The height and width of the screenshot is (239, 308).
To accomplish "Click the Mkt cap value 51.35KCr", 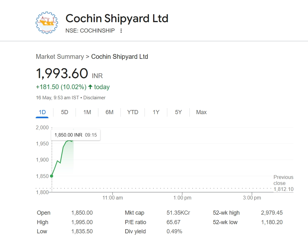I will click(178, 213).
